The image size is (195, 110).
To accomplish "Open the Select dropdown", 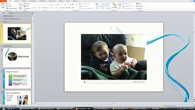I will (140, 8).
